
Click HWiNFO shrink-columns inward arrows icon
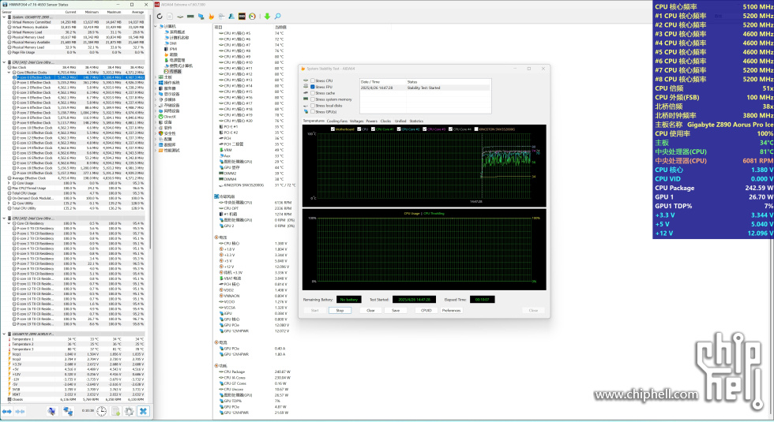(21, 411)
